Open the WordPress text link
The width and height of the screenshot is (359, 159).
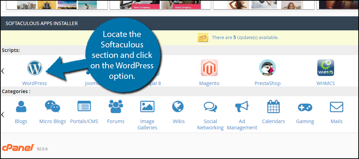click(x=35, y=83)
